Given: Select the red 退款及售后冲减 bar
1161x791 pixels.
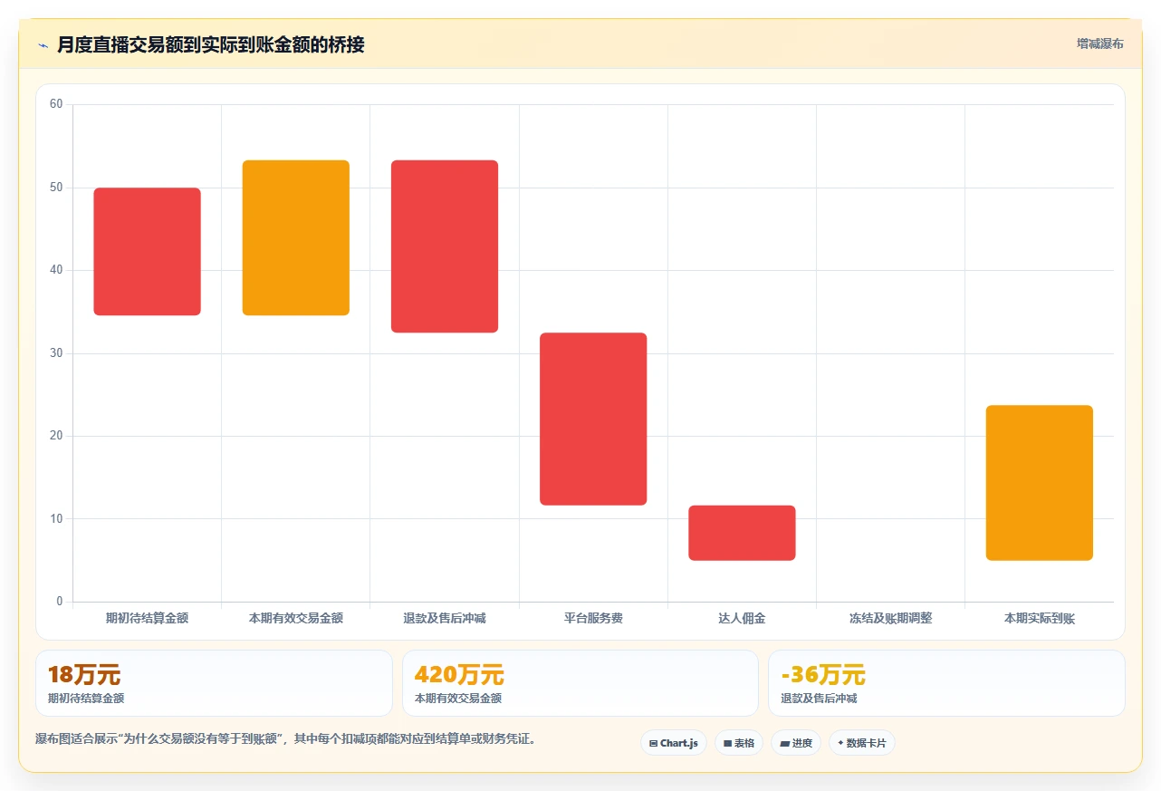Looking at the screenshot, I should click(x=445, y=246).
